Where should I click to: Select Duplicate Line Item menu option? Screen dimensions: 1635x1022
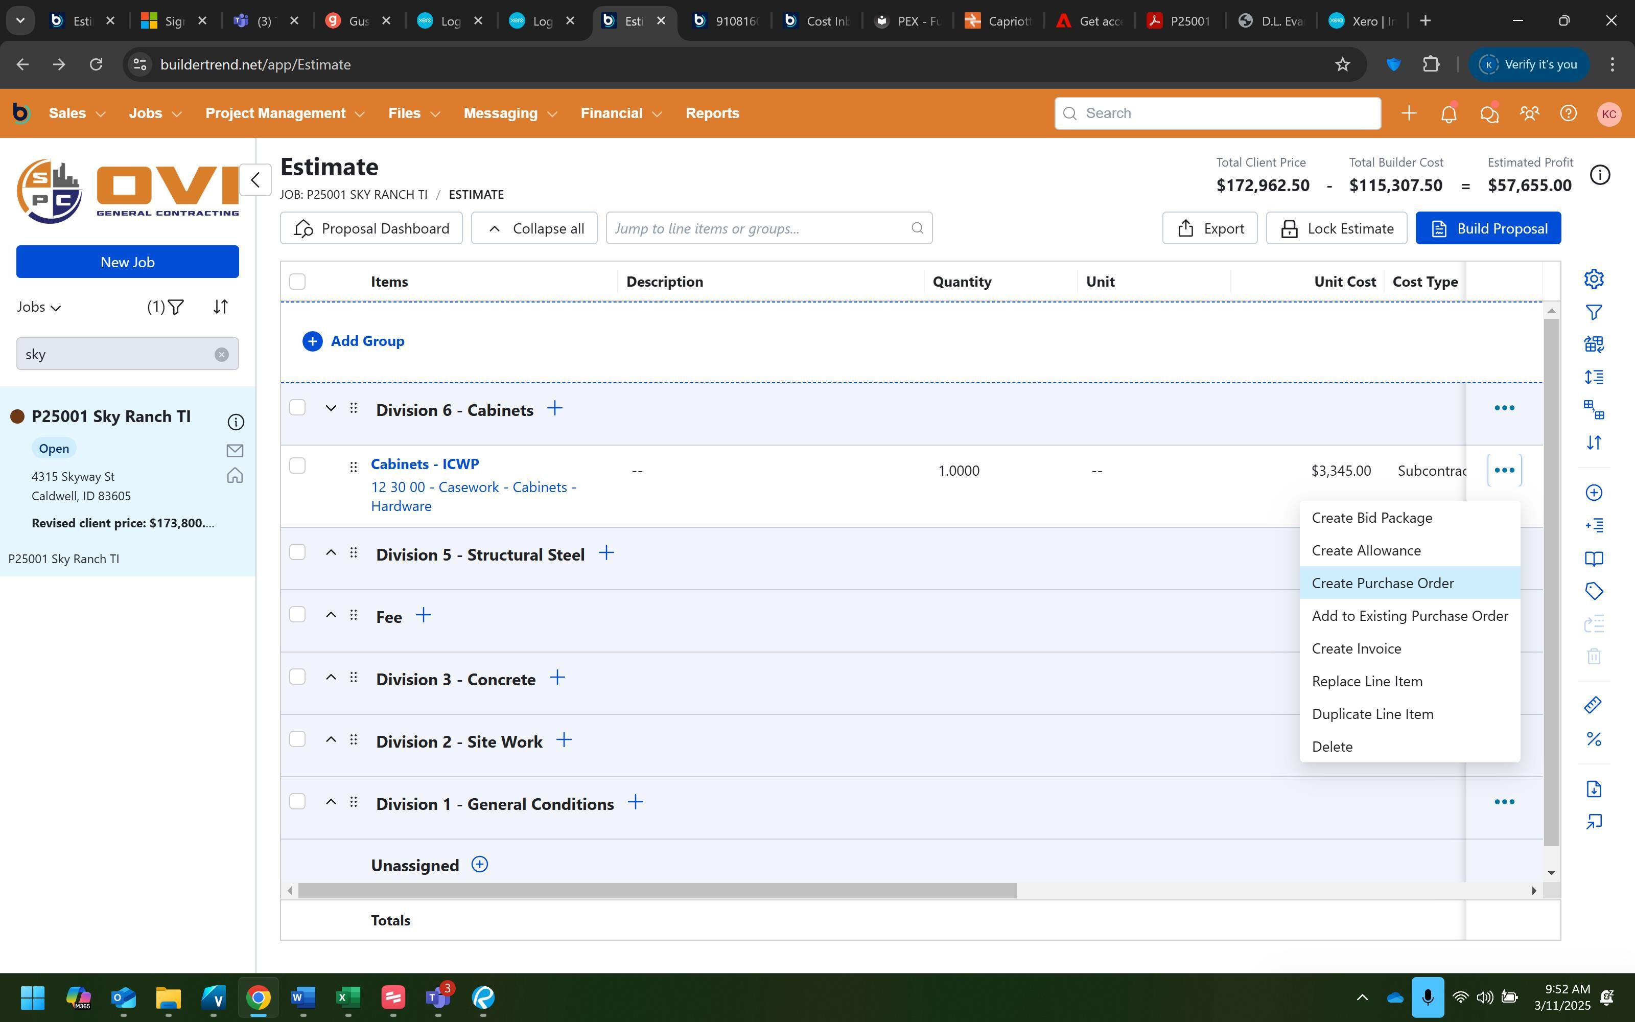pyautogui.click(x=1372, y=714)
